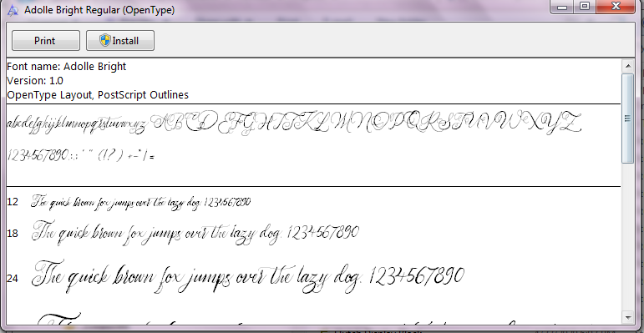
Task: Click the size label 24
Action: coord(13,279)
